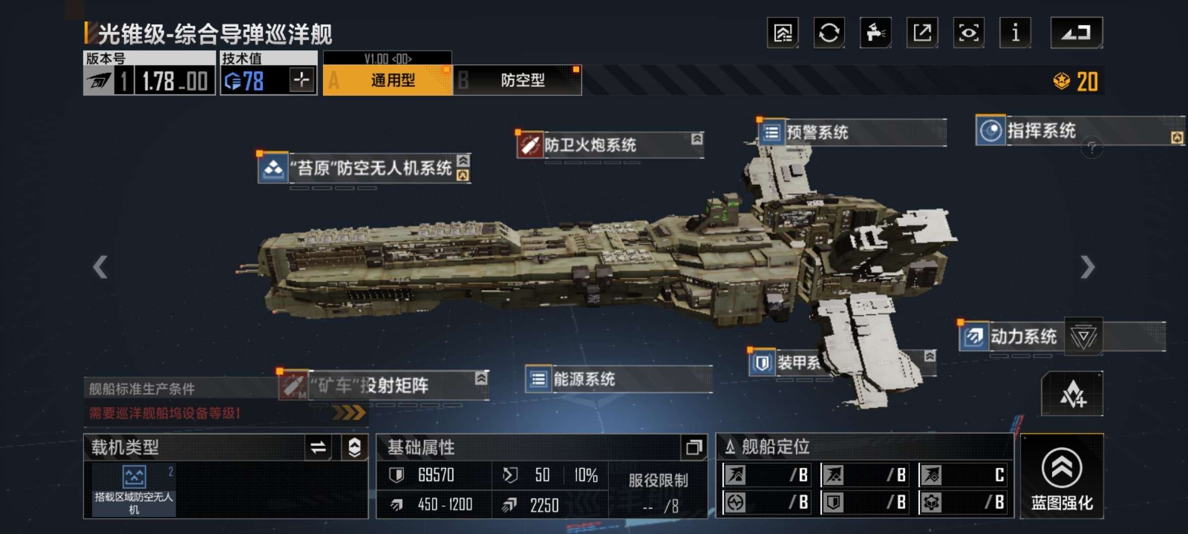Expand the 防卫火炮系统 upgrade chevron

pos(697,139)
